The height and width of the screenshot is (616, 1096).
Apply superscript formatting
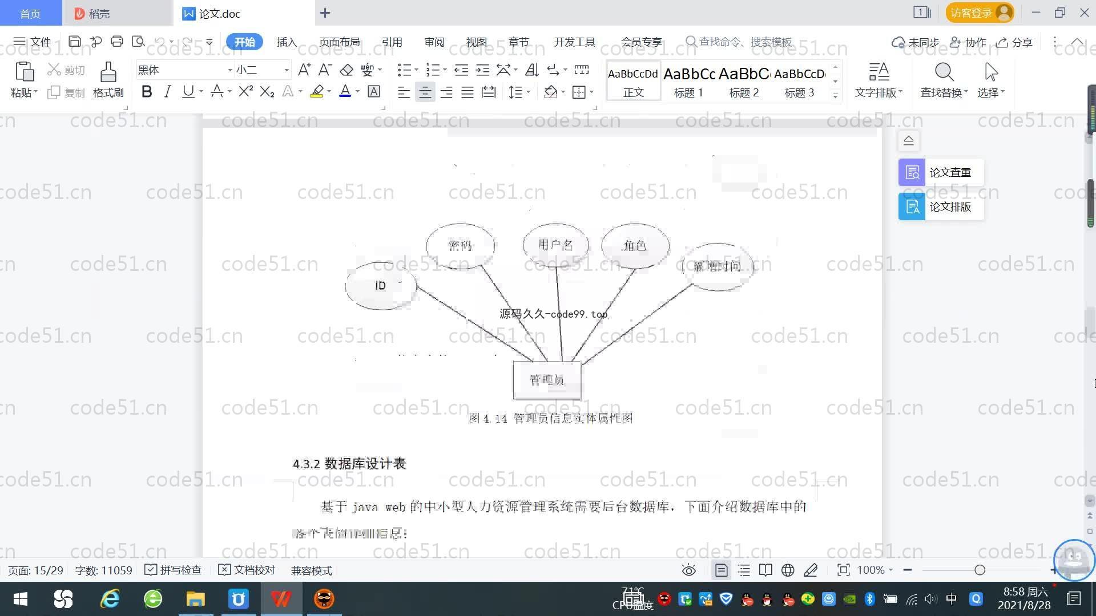(245, 92)
